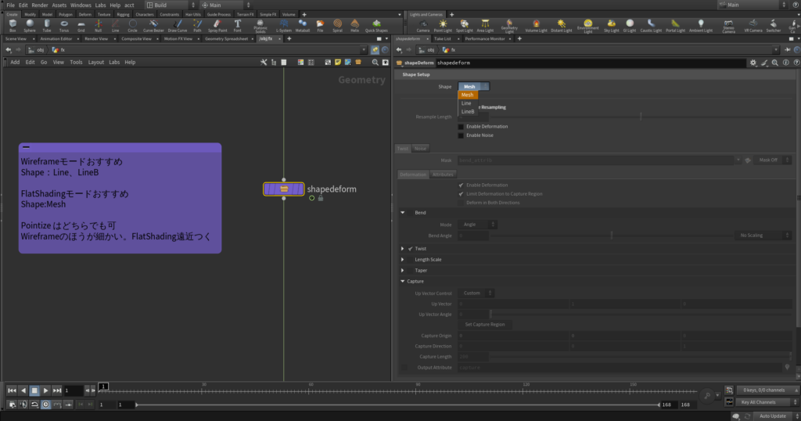Open the Labs menu in menu bar
The height and width of the screenshot is (421, 801).
(100, 5)
